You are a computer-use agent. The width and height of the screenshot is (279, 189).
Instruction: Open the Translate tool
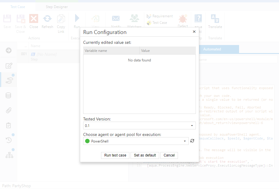point(215,21)
